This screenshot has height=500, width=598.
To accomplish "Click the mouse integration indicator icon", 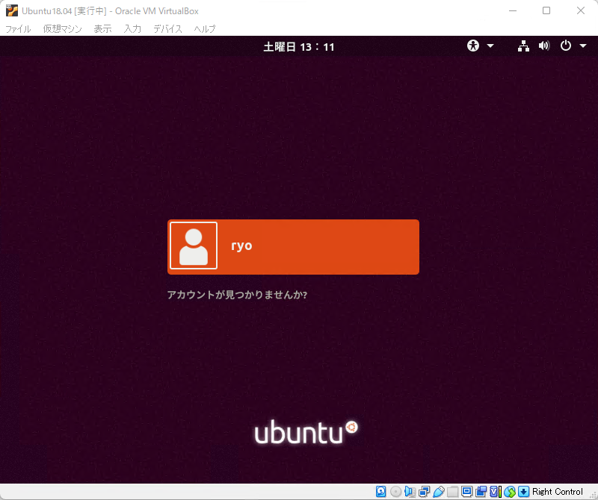I will click(x=511, y=492).
